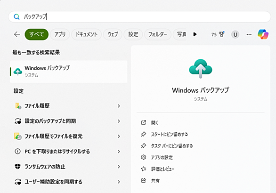The height and width of the screenshot is (193, 276).
Task: Select the ドキュメント filter tab
Action: click(86, 34)
